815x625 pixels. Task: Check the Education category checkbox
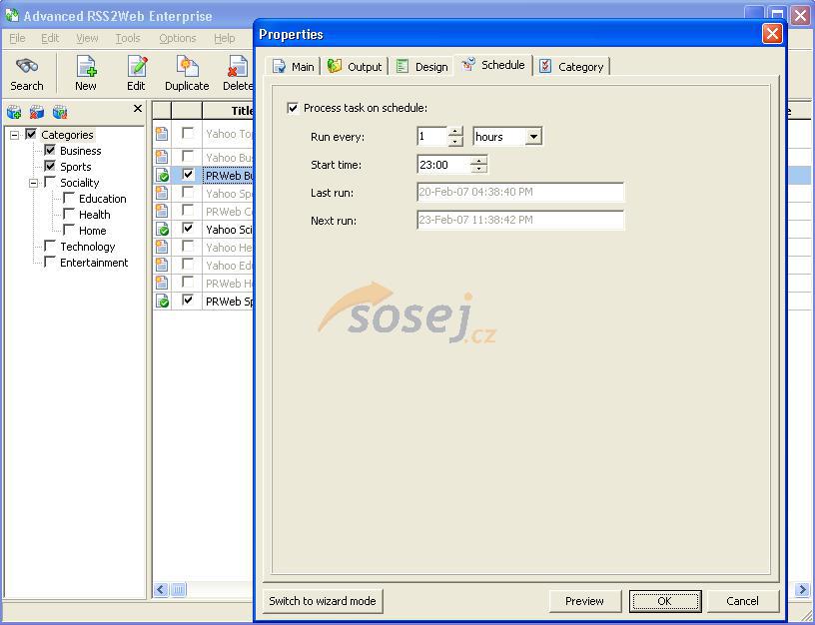pyautogui.click(x=69, y=198)
